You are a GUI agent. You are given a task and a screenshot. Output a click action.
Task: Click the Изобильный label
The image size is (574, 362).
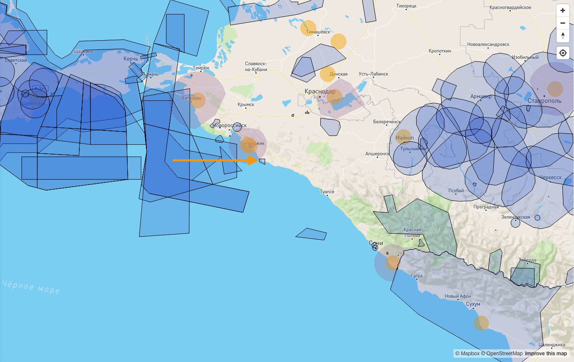point(525,57)
